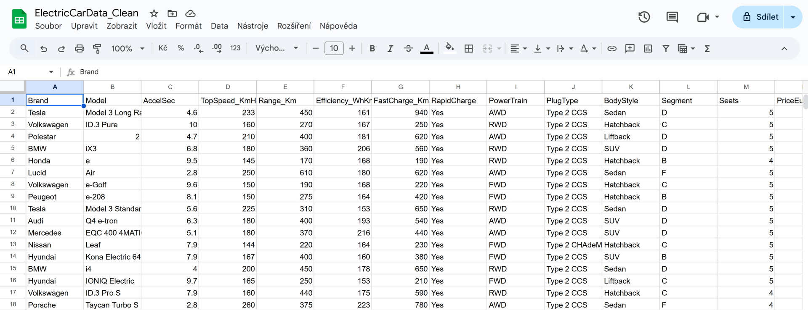Select cell containing Taycan Turbo S
The image size is (808, 310).
112,305
